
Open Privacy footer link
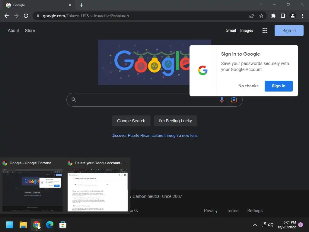click(x=211, y=211)
